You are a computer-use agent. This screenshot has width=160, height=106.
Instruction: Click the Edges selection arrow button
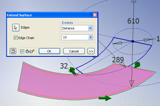coord(16,28)
